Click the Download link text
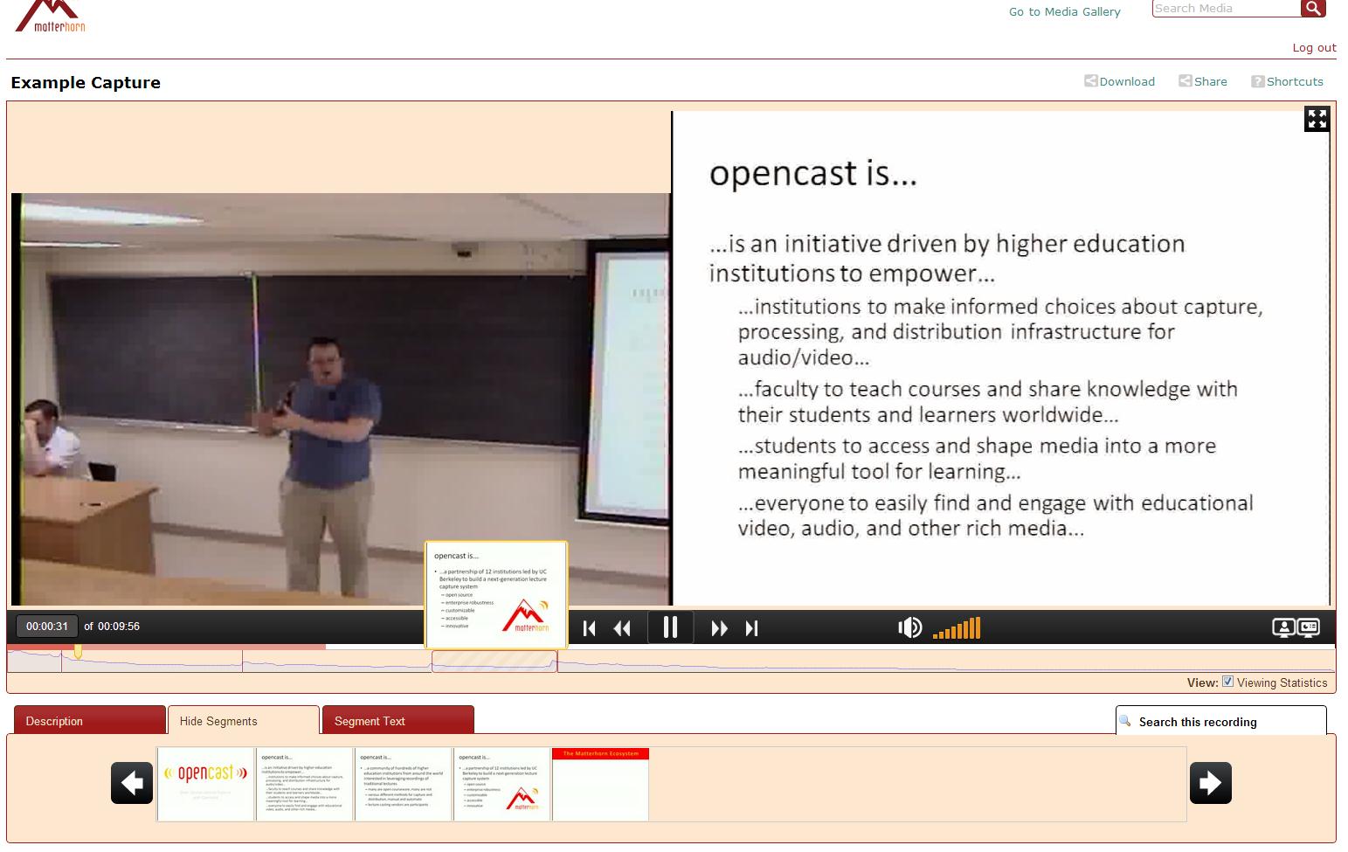Viewport: 1348px width, 852px height. point(1127,81)
